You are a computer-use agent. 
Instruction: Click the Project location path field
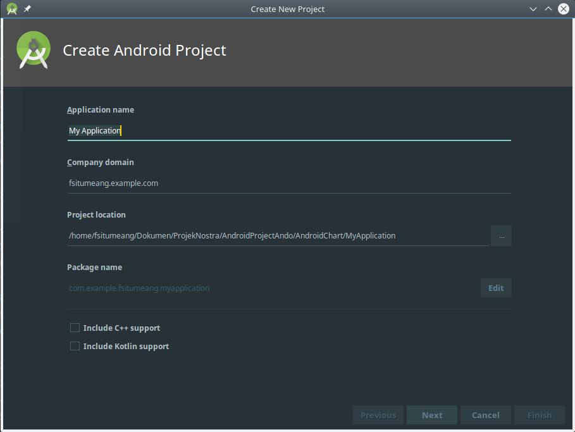pyautogui.click(x=278, y=236)
